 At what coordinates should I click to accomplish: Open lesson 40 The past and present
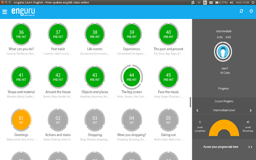[168, 34]
